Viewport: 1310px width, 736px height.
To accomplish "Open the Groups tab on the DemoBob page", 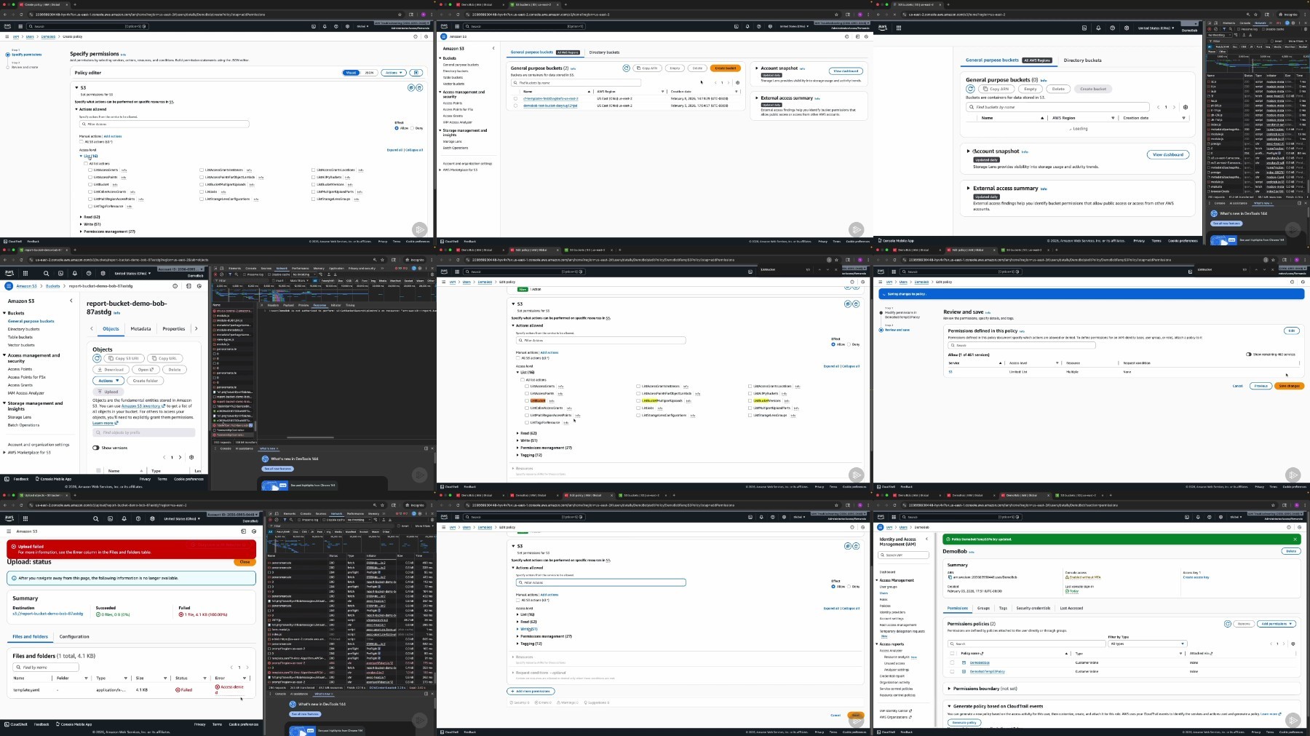I will pos(983,608).
